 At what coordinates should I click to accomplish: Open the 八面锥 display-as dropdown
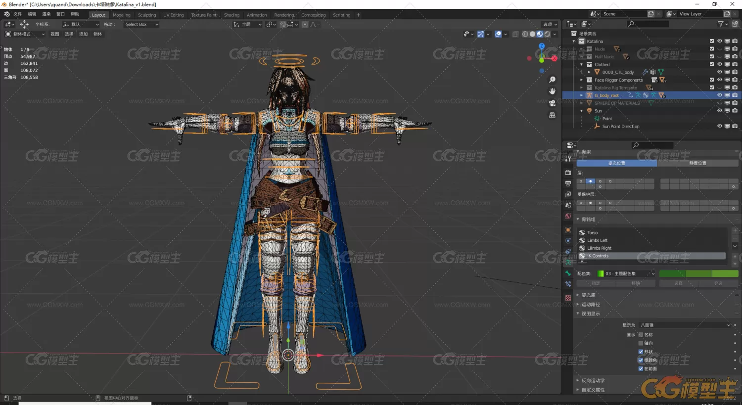point(684,325)
